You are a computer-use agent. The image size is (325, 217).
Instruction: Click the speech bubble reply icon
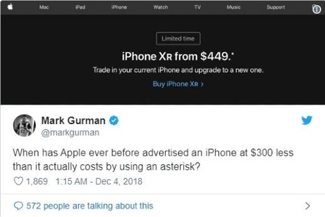click(x=18, y=206)
